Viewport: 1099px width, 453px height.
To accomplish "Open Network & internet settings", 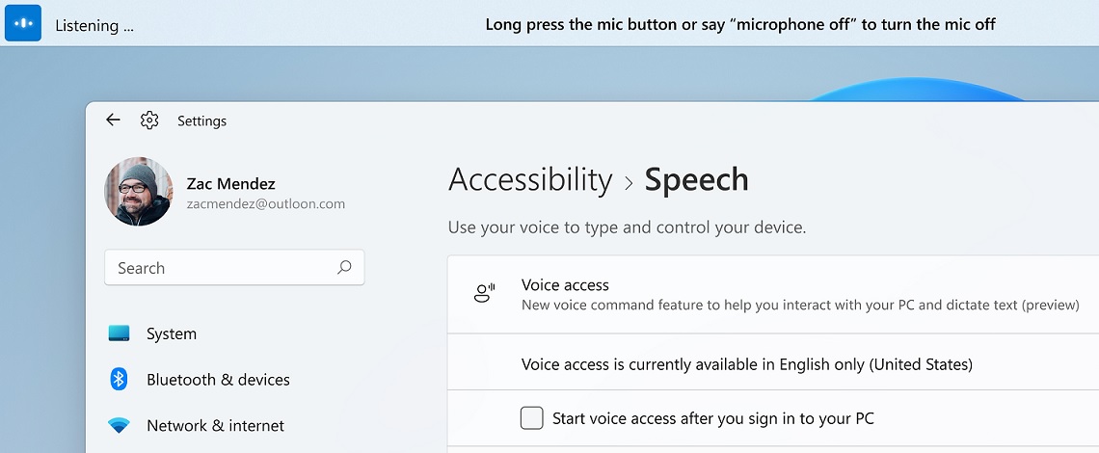I will point(215,426).
